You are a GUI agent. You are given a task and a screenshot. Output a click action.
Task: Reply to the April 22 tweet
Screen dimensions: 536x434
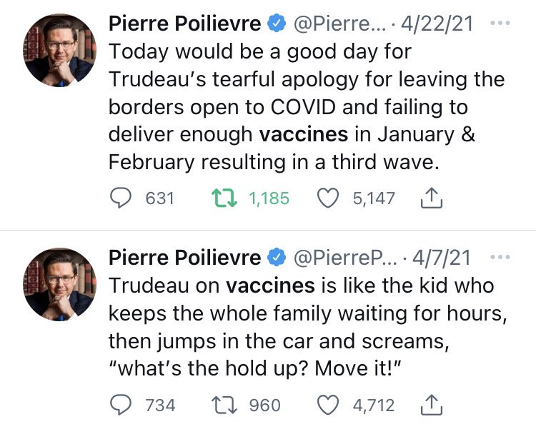click(x=122, y=198)
